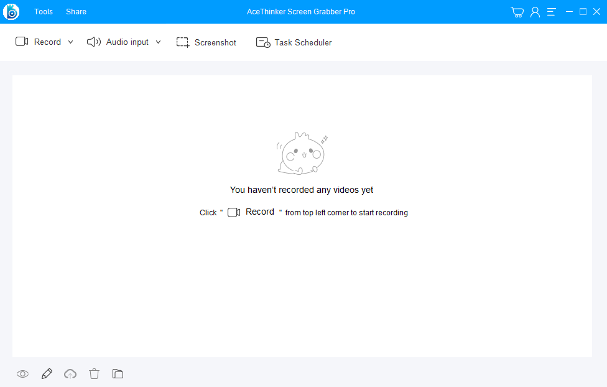Click 'from top left corner to start recording'
This screenshot has height=387, width=607.
click(x=346, y=213)
